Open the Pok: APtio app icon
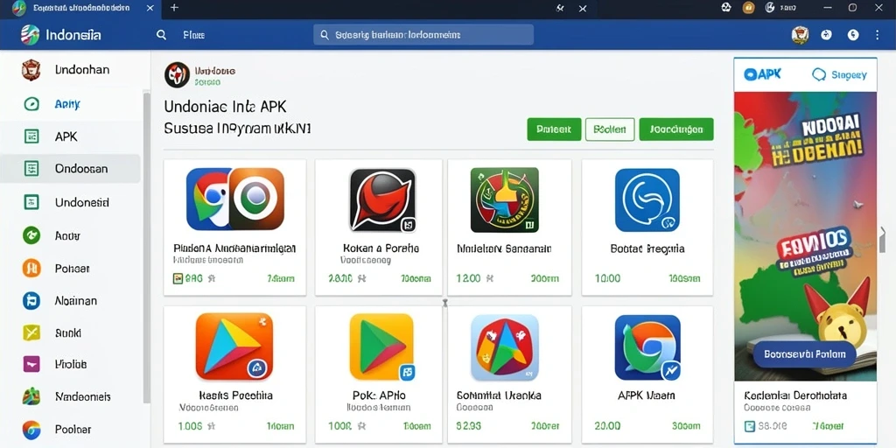Image resolution: width=896 pixels, height=448 pixels. [381, 346]
